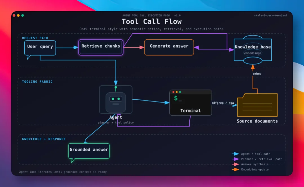
Task: Select the Generate answer node
Action: [x=169, y=47]
